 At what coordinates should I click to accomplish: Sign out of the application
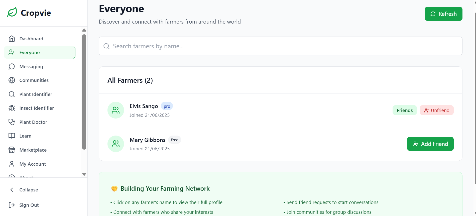[x=29, y=205]
